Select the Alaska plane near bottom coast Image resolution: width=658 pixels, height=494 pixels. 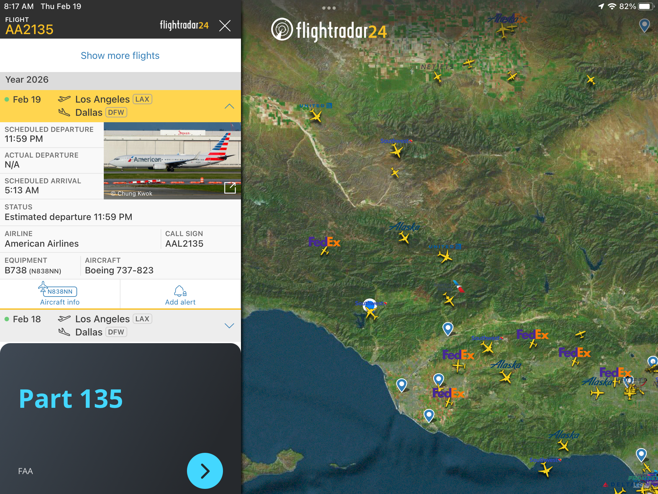coord(563,445)
